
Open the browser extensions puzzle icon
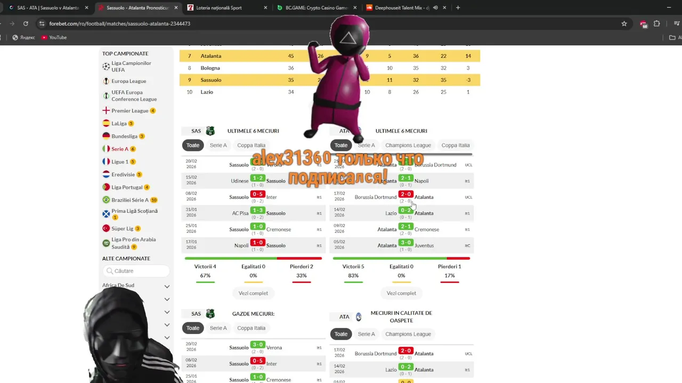656,23
